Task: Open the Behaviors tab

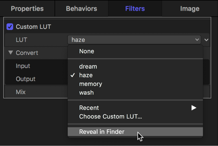Action: tap(81, 8)
